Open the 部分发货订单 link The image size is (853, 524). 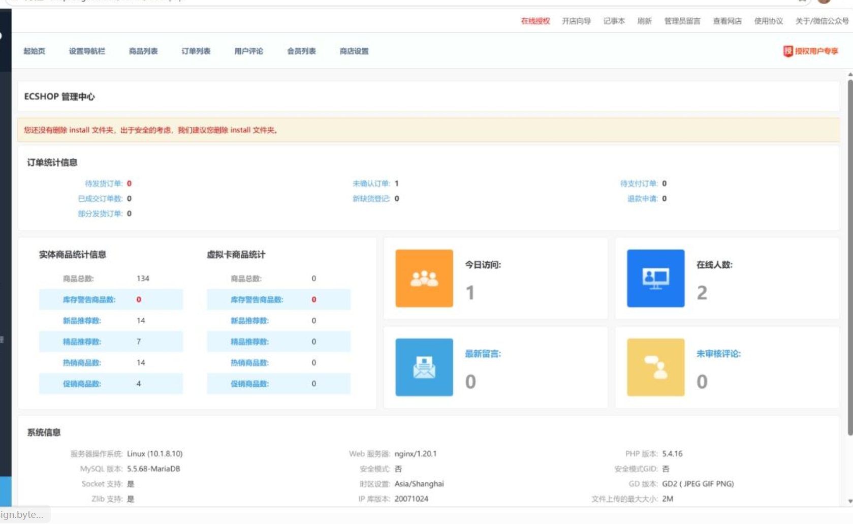coord(100,213)
